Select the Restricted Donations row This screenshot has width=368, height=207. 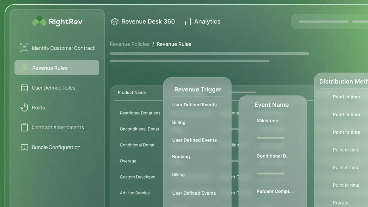[140, 113]
